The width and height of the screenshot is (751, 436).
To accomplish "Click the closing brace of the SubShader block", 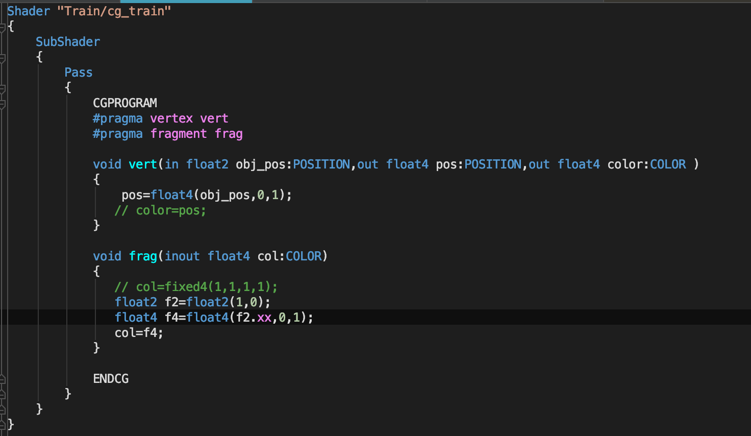I will point(39,409).
